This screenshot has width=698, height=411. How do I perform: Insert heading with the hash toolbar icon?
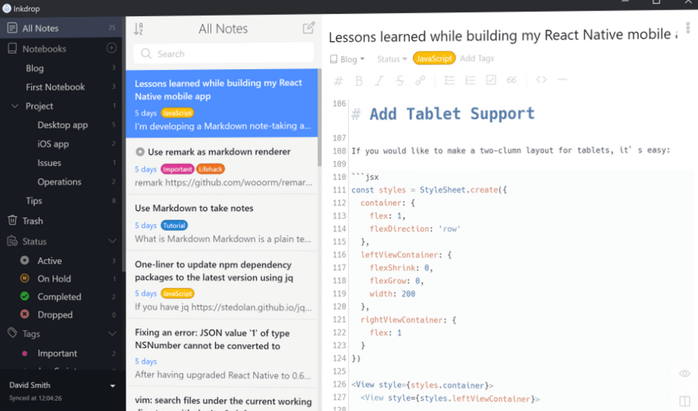(339, 80)
